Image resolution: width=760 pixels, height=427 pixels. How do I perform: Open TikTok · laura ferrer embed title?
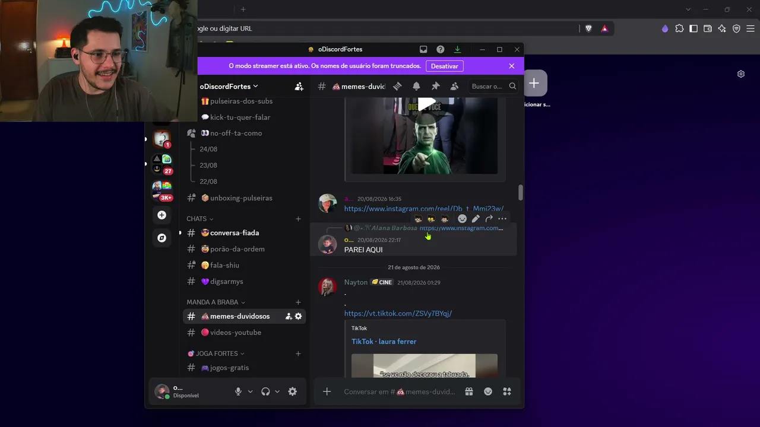click(384, 342)
